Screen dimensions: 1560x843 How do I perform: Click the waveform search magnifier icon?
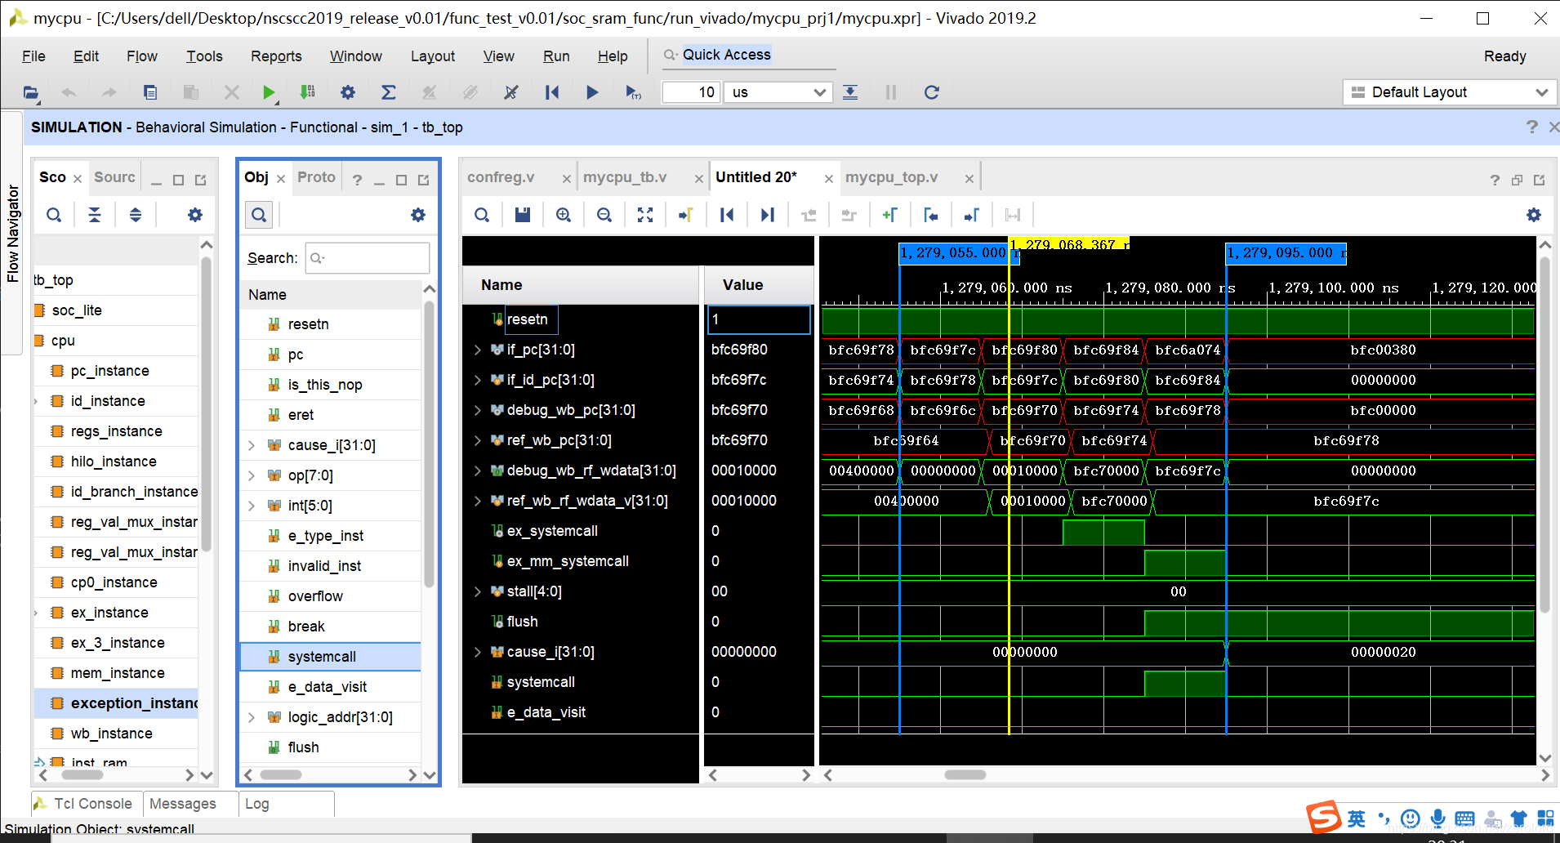click(x=482, y=215)
